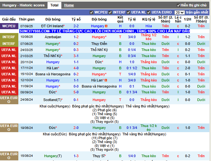
Task: Click date 11/09/24
Action: click(x=27, y=86)
